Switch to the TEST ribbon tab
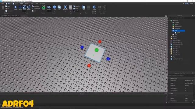 point(32,4)
